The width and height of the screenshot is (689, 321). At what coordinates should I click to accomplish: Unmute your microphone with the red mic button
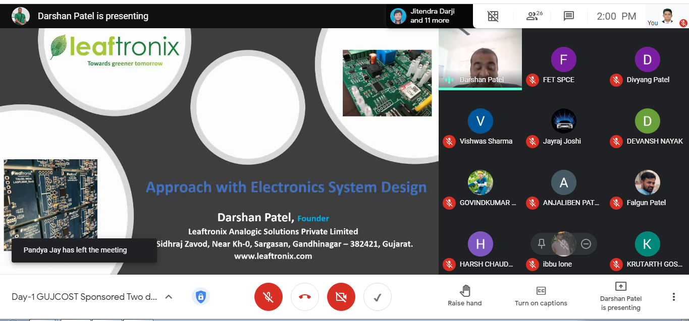tap(269, 297)
